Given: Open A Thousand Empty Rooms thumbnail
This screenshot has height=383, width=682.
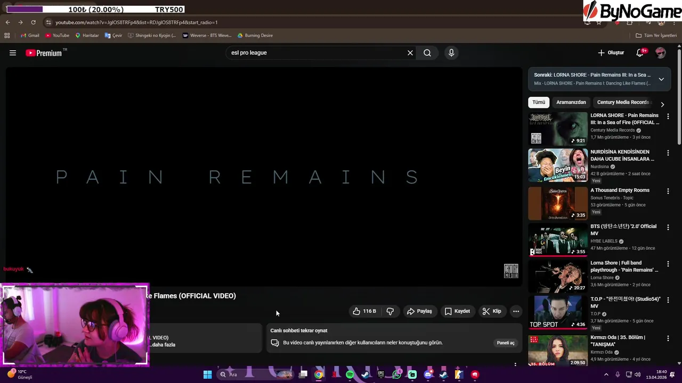Looking at the screenshot, I should point(558,203).
